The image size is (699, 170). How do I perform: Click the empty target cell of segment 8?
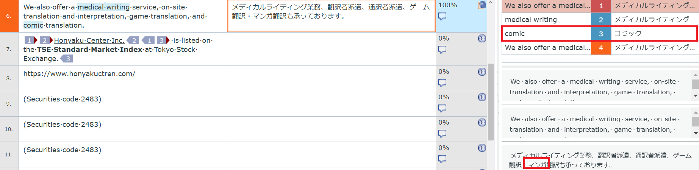coord(331,78)
